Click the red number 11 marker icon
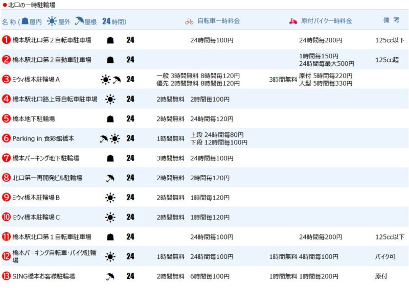This screenshot has width=409, height=288. click(6, 236)
